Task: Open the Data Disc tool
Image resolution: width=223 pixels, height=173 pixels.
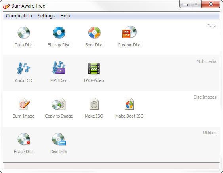Action: 24,36
